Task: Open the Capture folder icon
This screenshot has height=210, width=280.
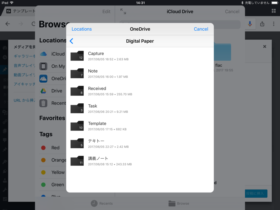Action: click(77, 56)
